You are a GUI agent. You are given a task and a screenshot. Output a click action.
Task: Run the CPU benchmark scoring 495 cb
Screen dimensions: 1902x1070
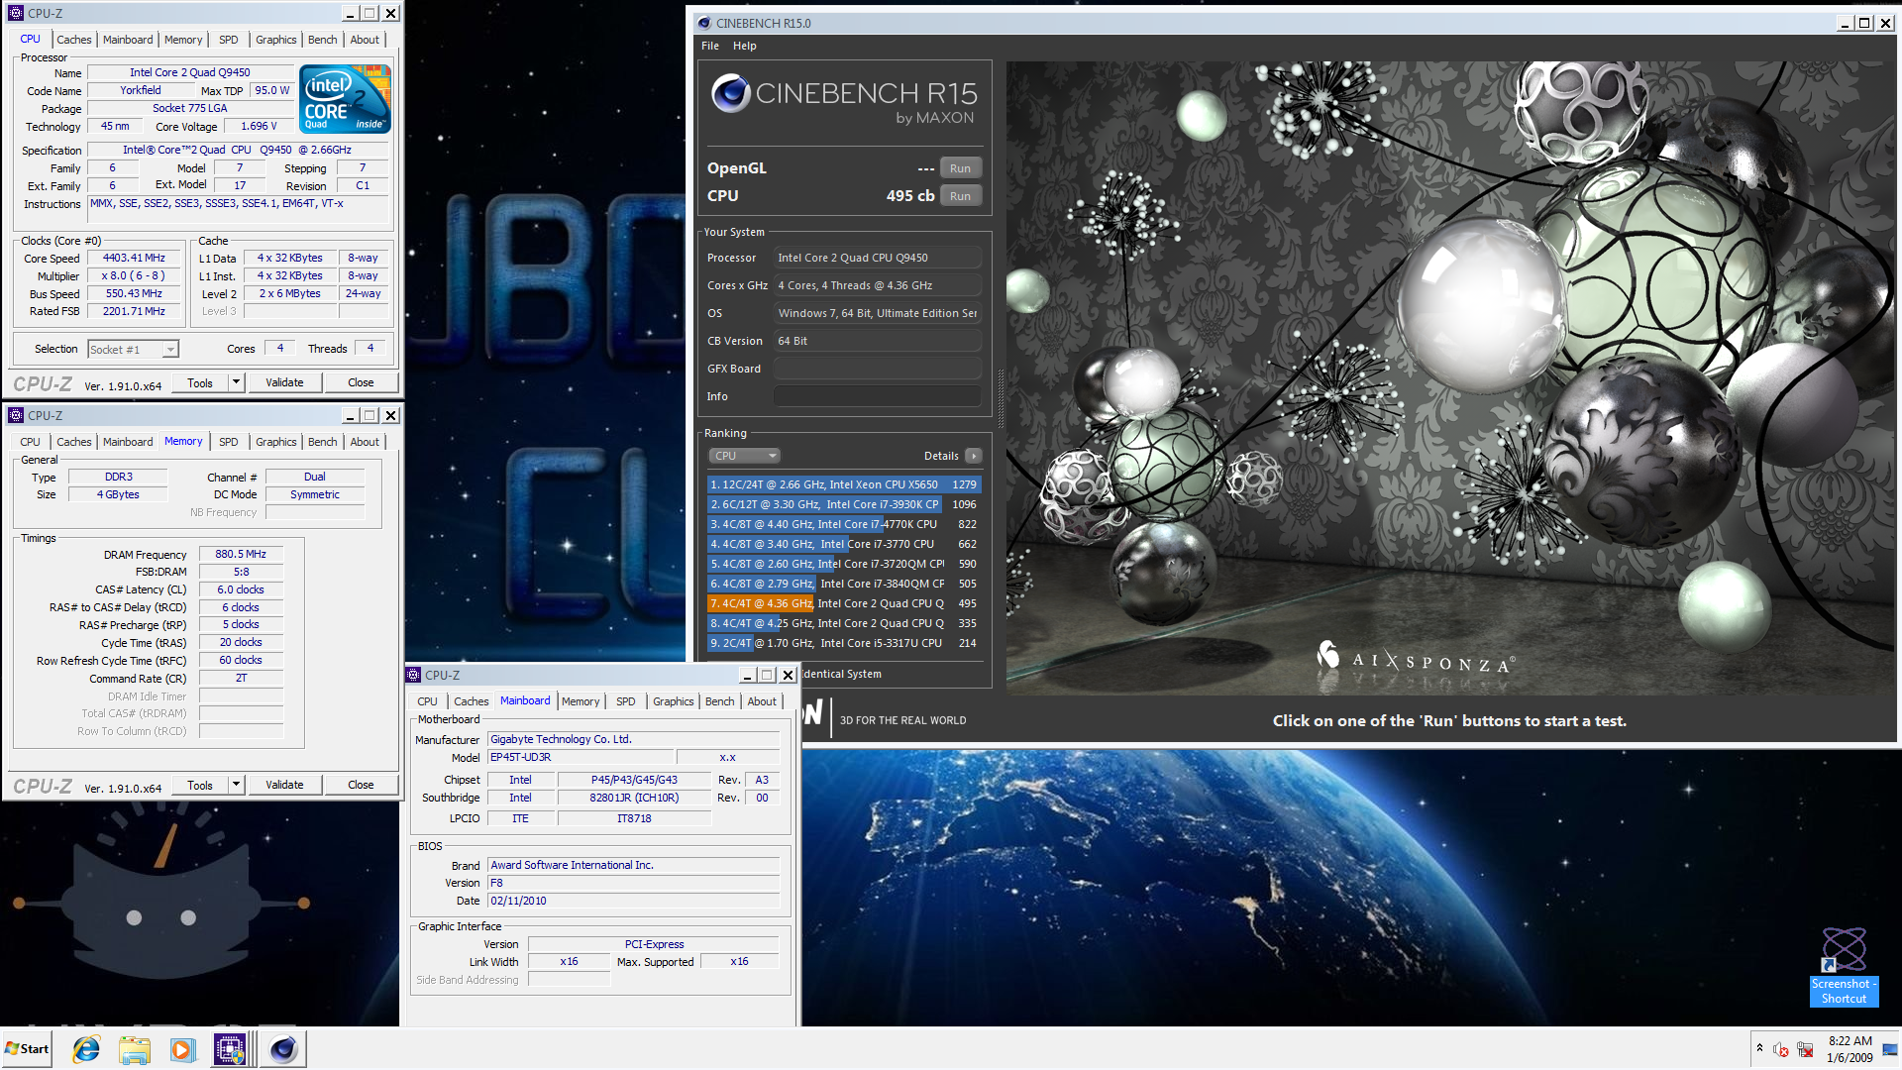click(960, 196)
